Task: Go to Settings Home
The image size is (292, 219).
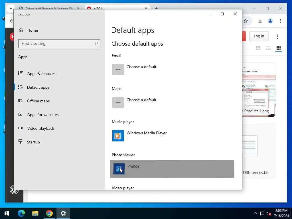Action: (28, 30)
